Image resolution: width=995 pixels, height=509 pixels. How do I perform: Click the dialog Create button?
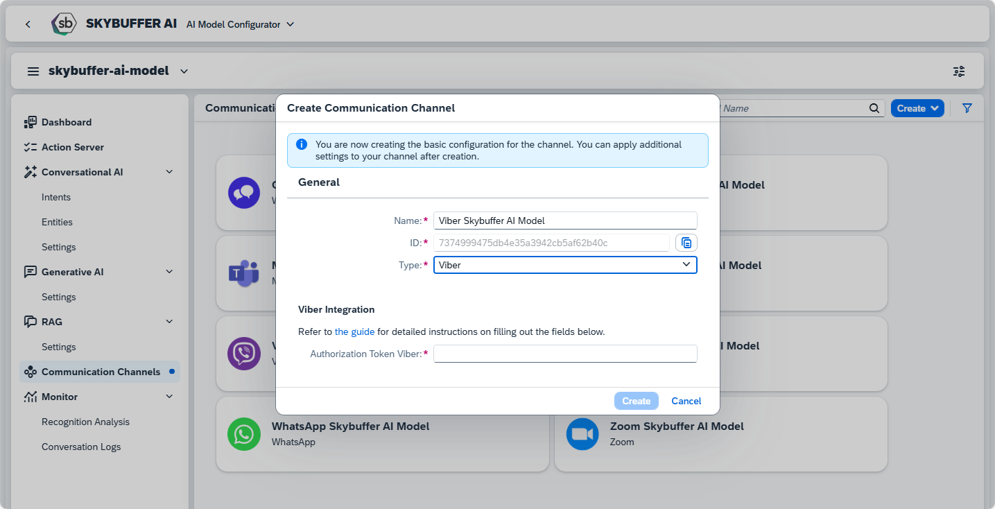point(636,401)
